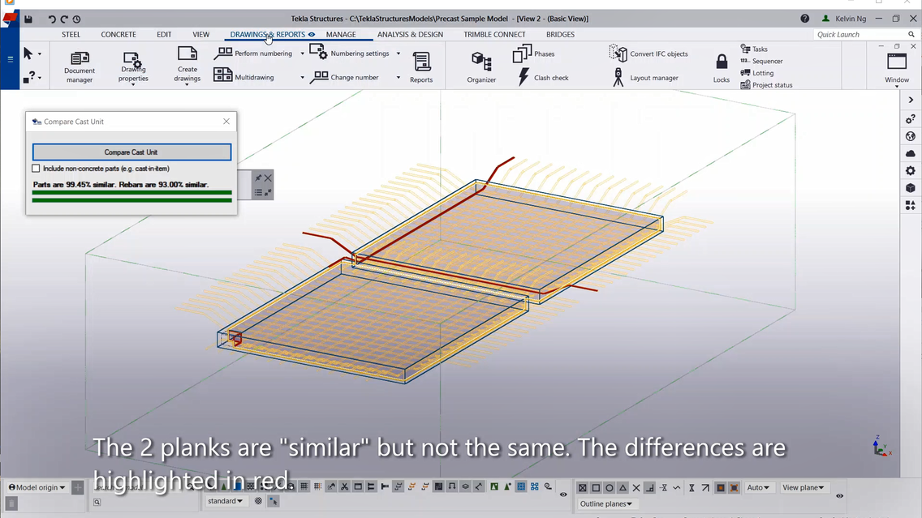This screenshot has width=922, height=518.
Task: Open the File menu hamburger icon
Action: tap(10, 58)
